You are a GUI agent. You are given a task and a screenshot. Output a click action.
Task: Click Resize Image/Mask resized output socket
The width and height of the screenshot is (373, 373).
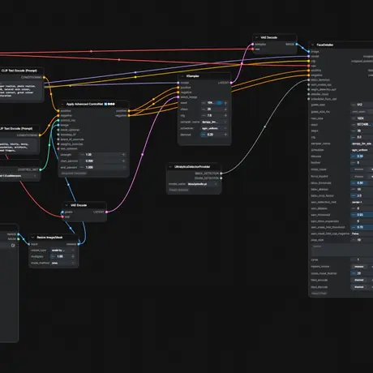[79, 244]
